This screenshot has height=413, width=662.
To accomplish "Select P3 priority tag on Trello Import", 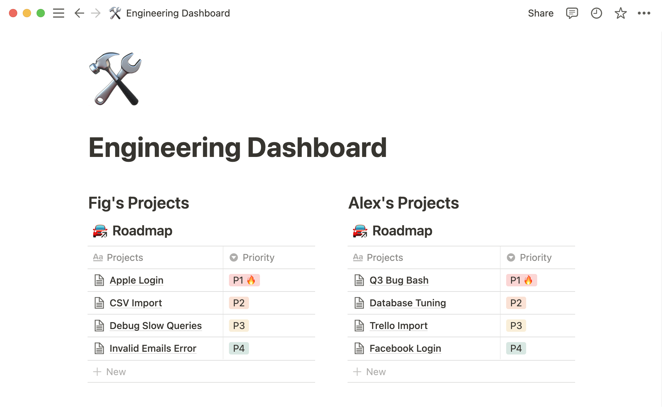I will click(516, 326).
